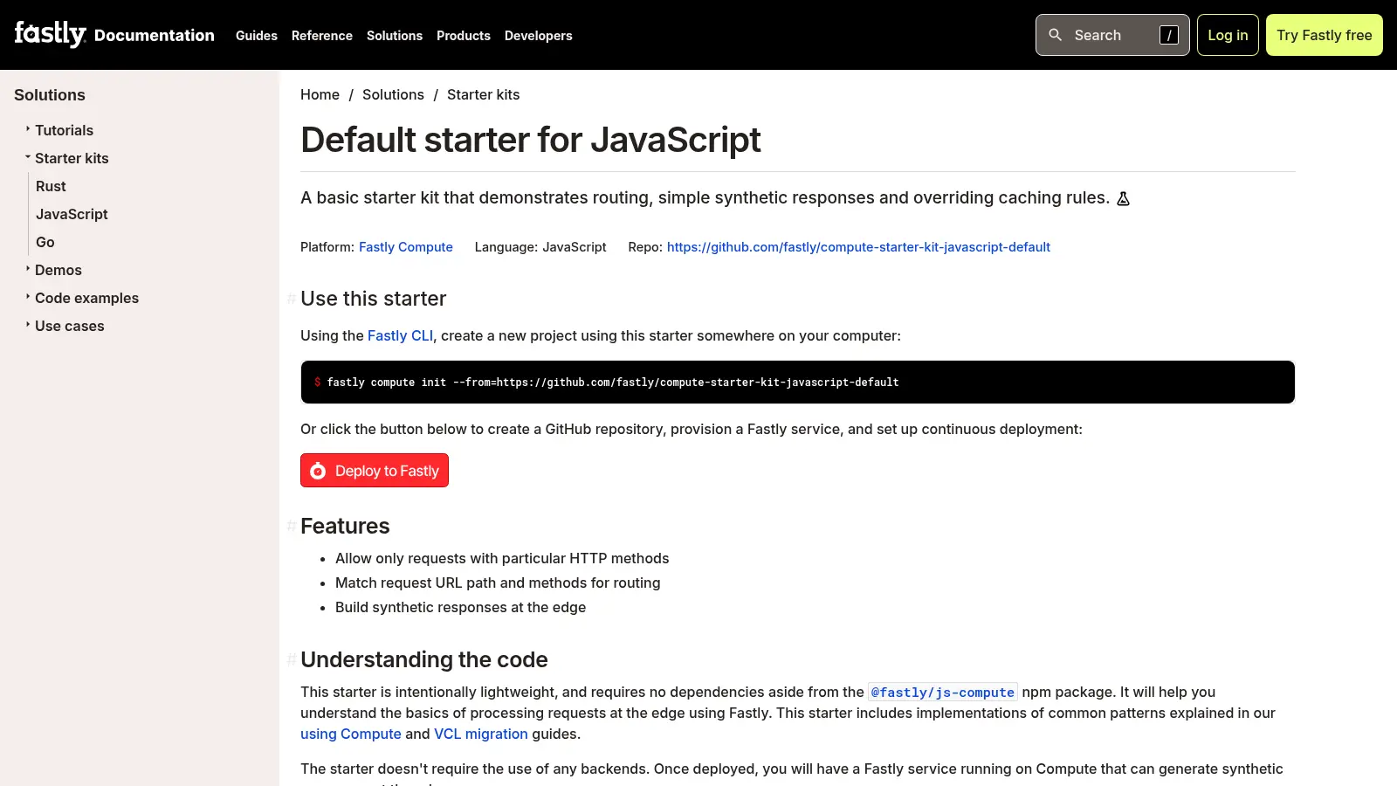Click the Fastly logo

(50, 34)
